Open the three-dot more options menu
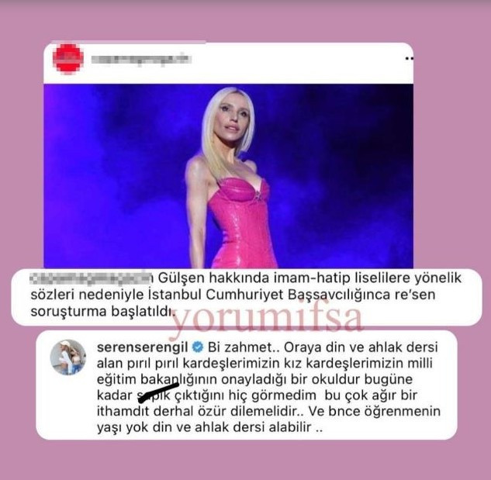The image size is (491, 480). tap(410, 58)
